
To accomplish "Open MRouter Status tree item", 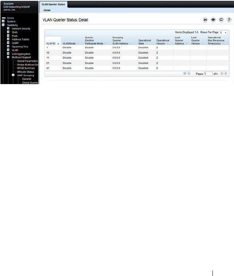I will coord(25,72).
